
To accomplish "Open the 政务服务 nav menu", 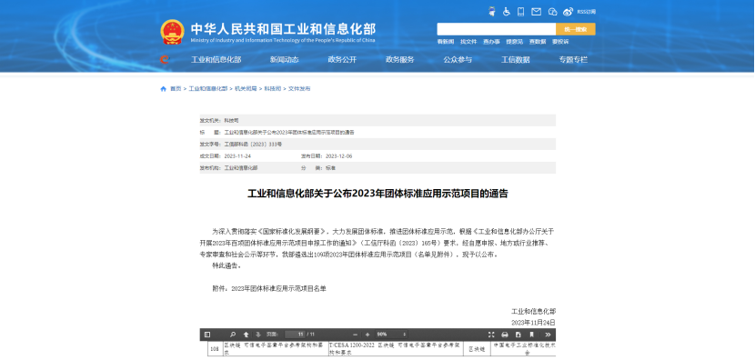I will (399, 60).
